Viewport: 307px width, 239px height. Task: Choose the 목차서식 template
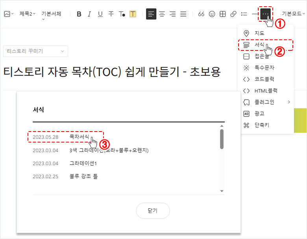tap(79, 137)
